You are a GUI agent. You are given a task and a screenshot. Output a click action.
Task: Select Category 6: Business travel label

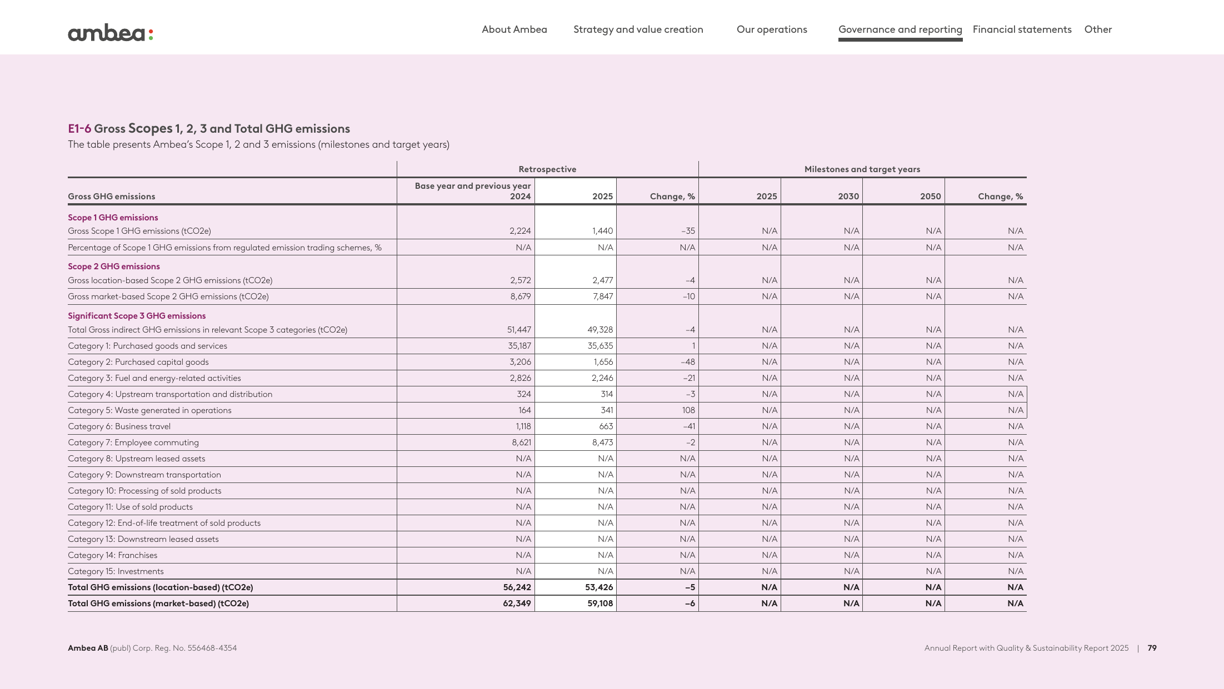click(119, 426)
